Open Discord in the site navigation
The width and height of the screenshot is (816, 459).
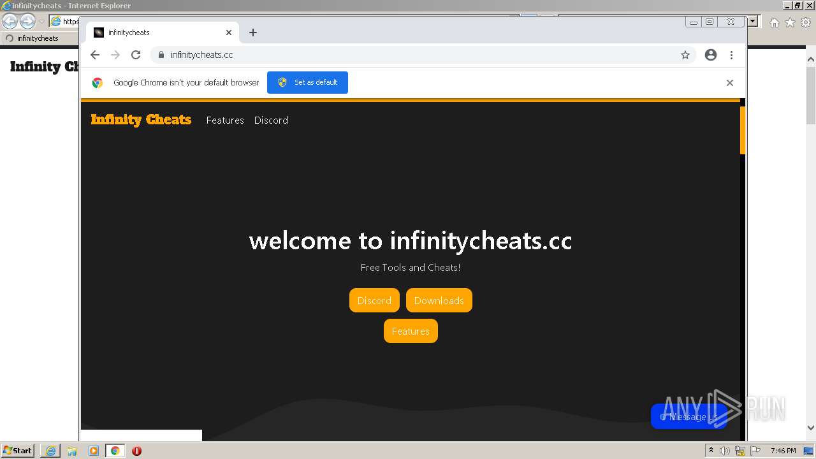pyautogui.click(x=271, y=120)
